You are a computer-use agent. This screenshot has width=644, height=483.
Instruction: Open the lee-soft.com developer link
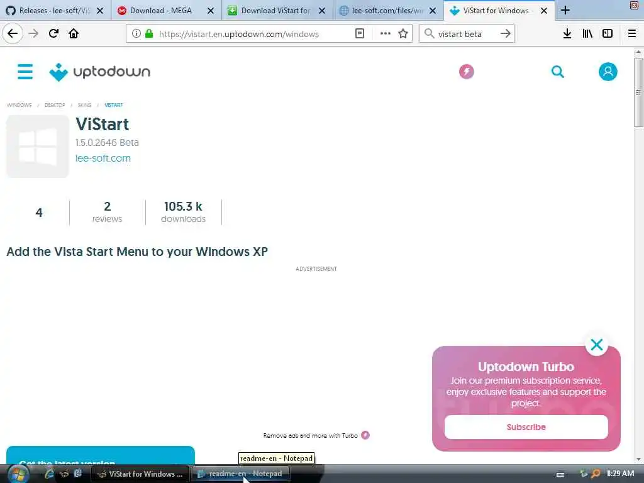click(x=103, y=158)
